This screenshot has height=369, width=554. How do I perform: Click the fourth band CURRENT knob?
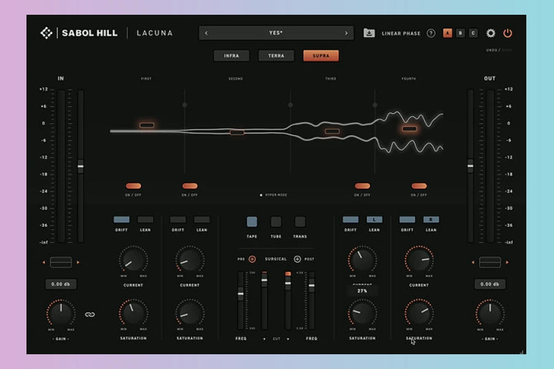pos(419,260)
